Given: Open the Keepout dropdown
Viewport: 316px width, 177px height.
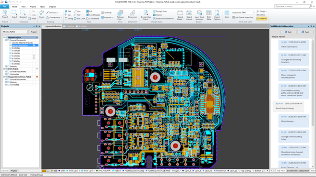Looking at the screenshot, I should tap(107, 17).
